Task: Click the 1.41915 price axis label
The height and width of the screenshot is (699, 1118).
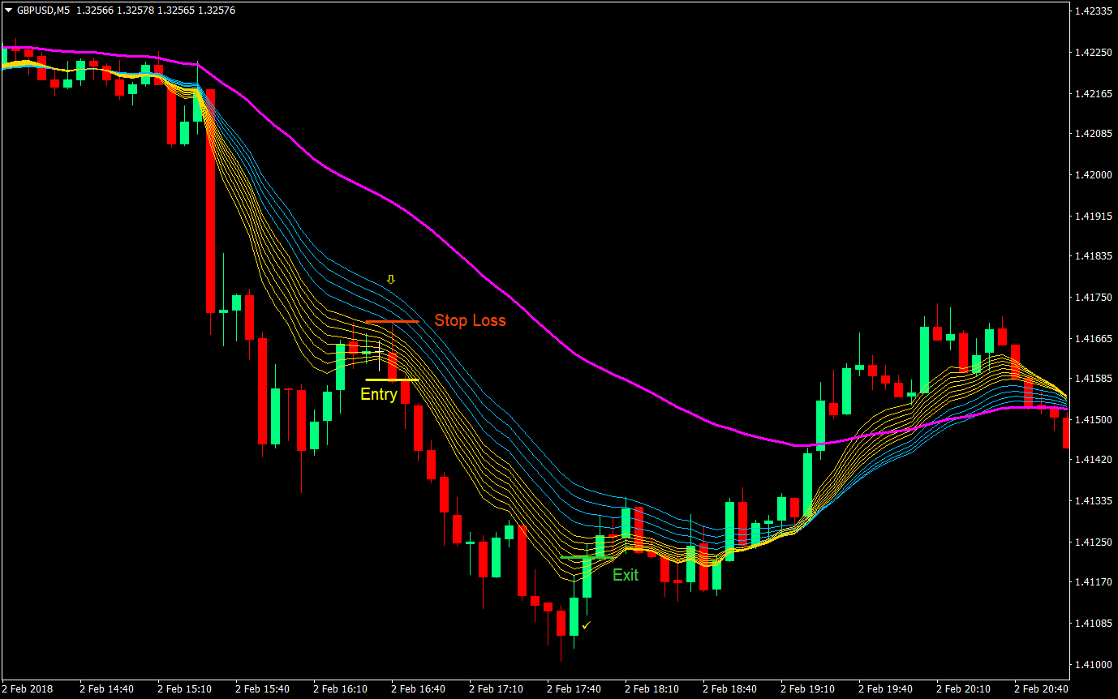Action: pyautogui.click(x=1092, y=217)
